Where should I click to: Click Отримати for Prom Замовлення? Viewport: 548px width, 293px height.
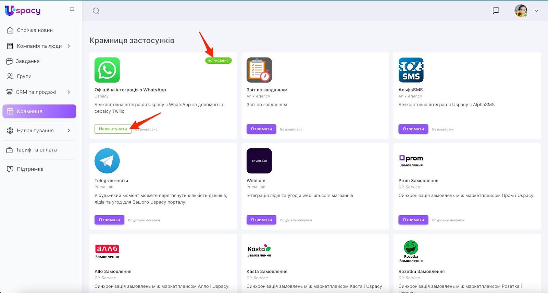tap(413, 220)
